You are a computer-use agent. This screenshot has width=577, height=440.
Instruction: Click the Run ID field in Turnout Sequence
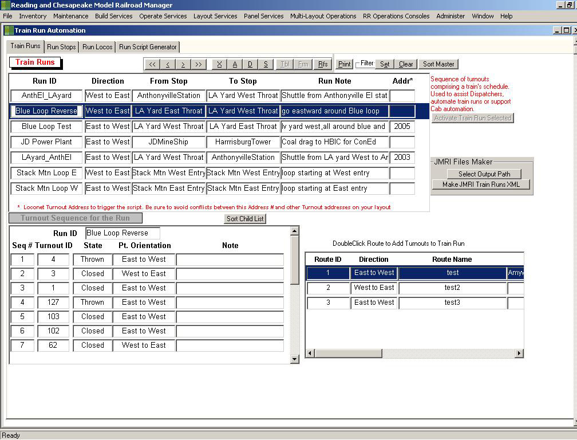pos(122,233)
